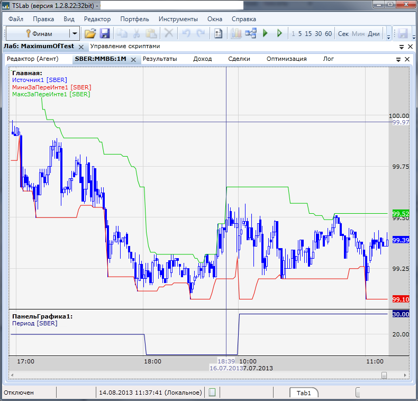Click the bar chart icon in toolbar
Viewport: 418px width, 401px height.
pyautogui.click(x=236, y=33)
